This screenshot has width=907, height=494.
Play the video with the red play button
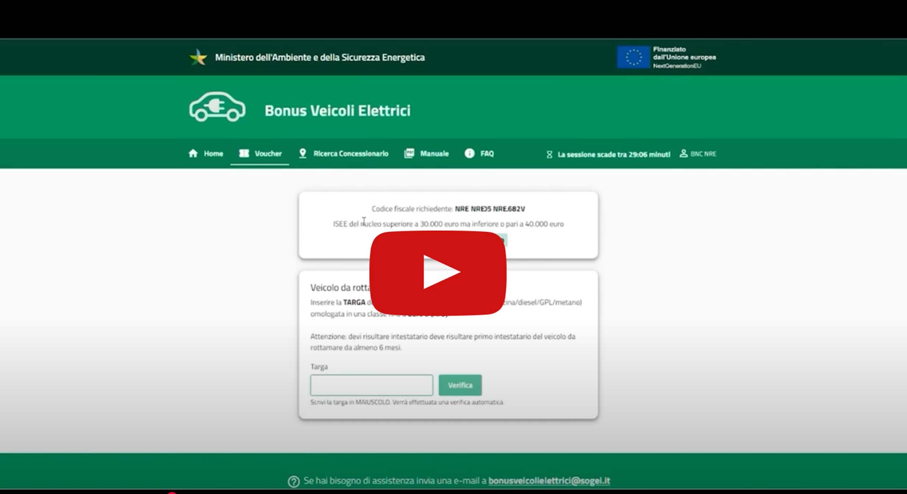(438, 273)
